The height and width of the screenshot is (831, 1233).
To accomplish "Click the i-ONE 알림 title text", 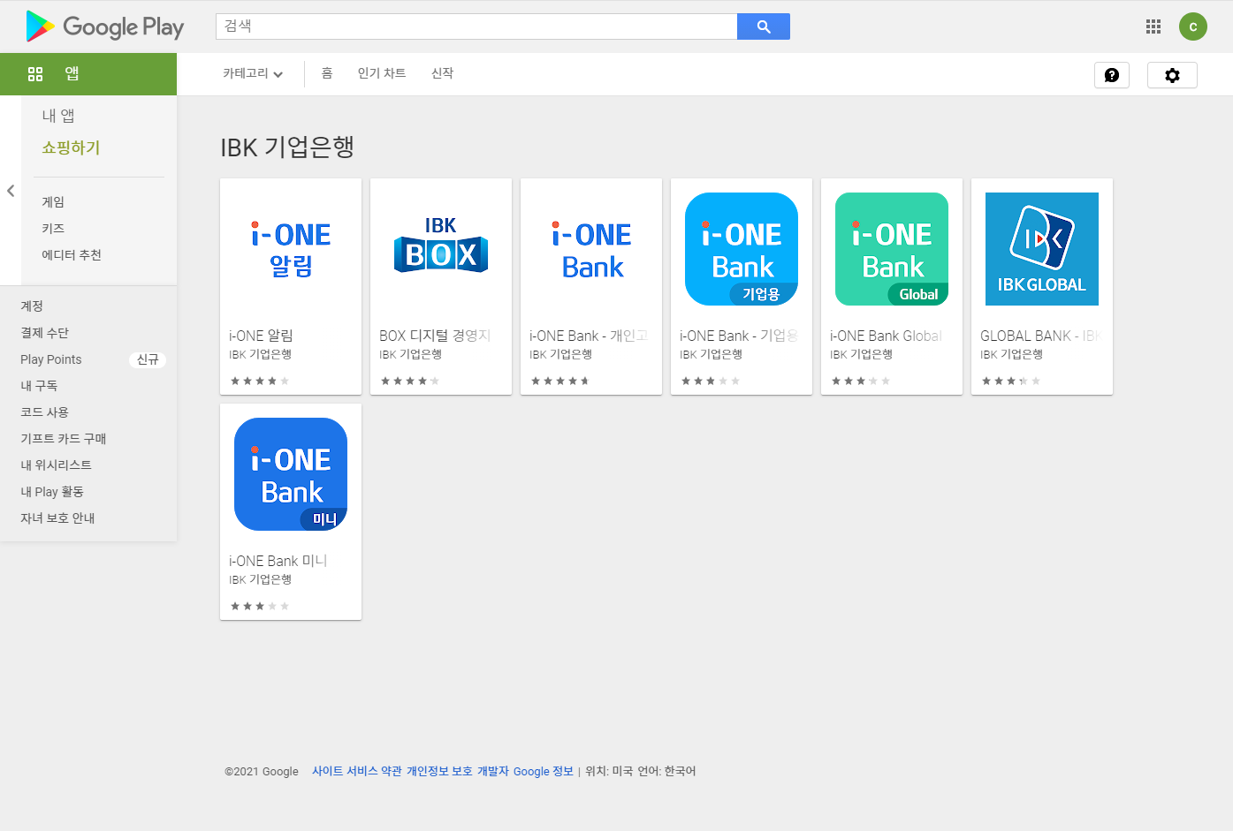I will 261,336.
